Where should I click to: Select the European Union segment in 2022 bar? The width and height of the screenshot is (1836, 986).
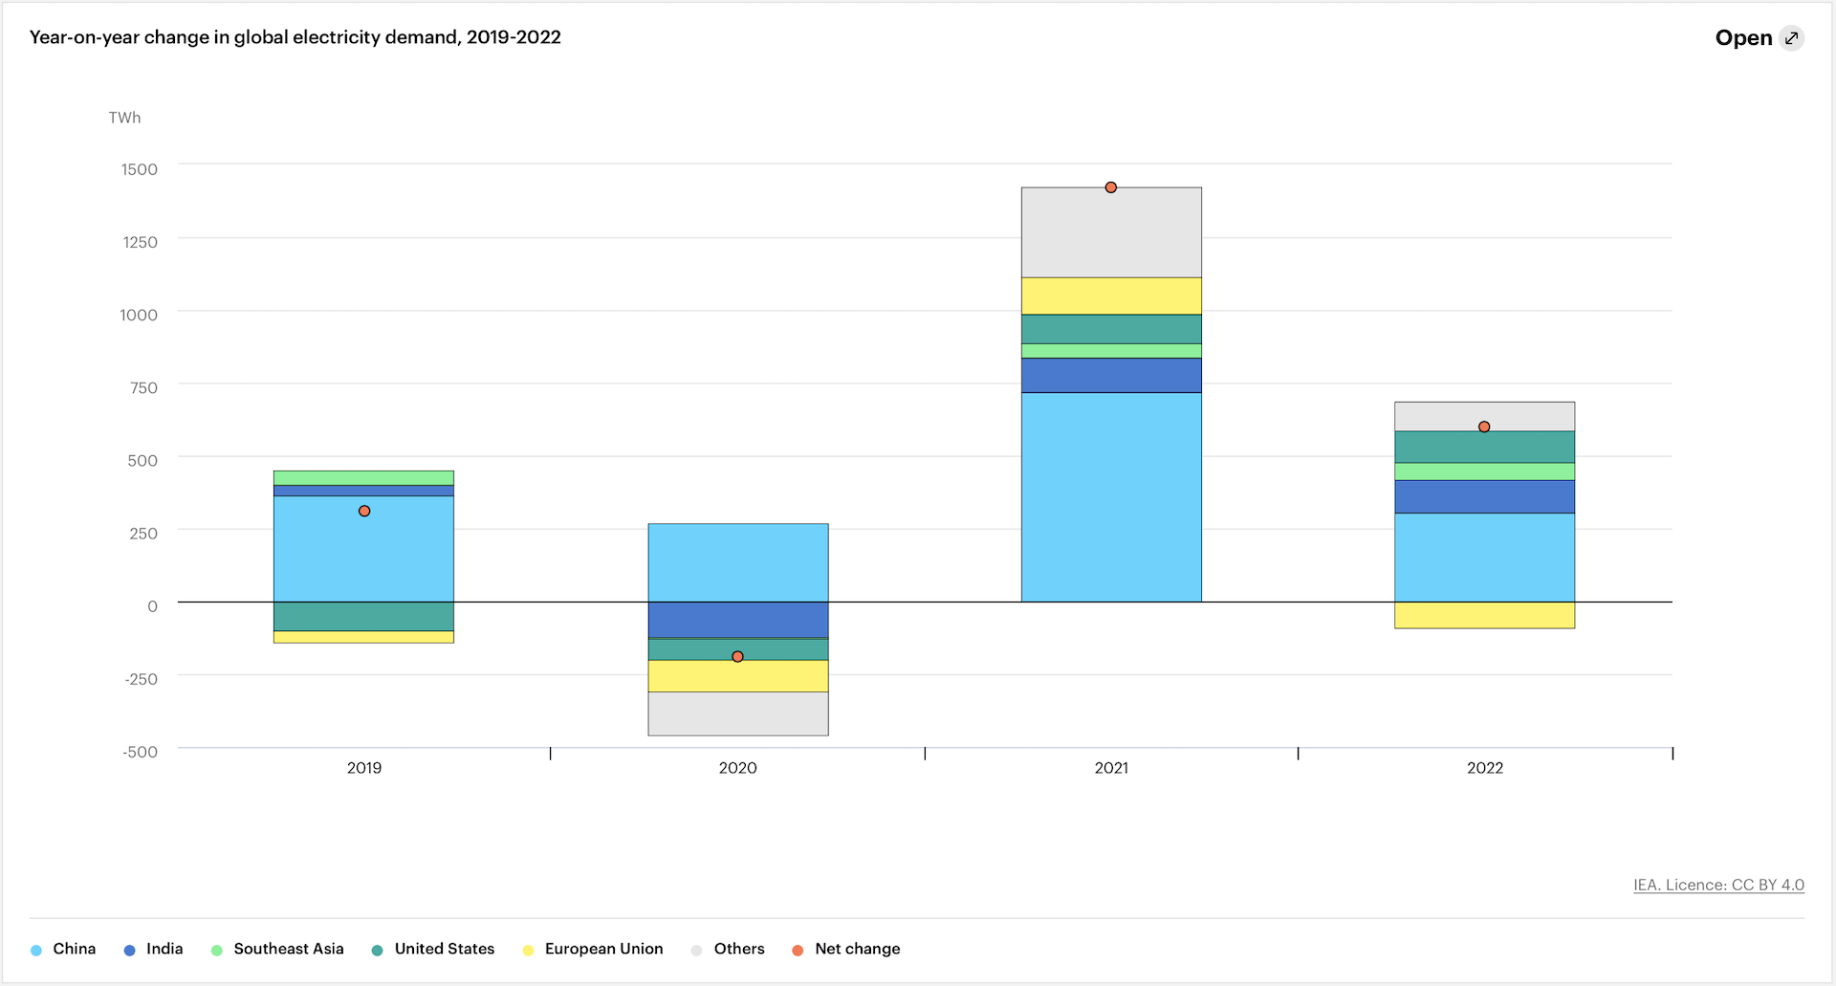[1484, 615]
